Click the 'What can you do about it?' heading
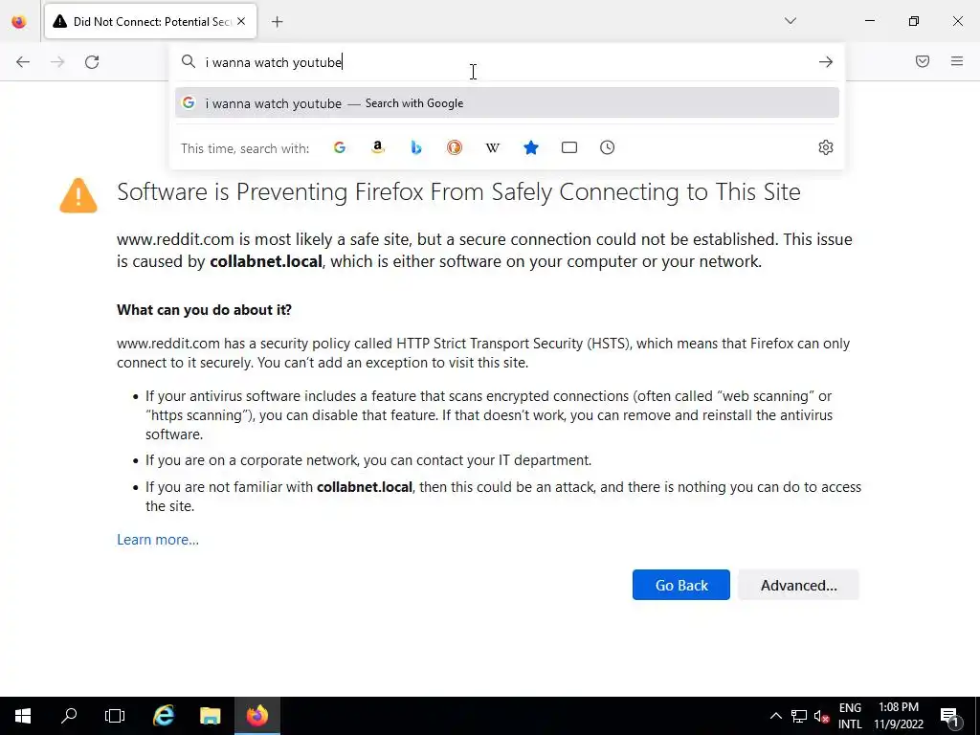 pyautogui.click(x=205, y=310)
